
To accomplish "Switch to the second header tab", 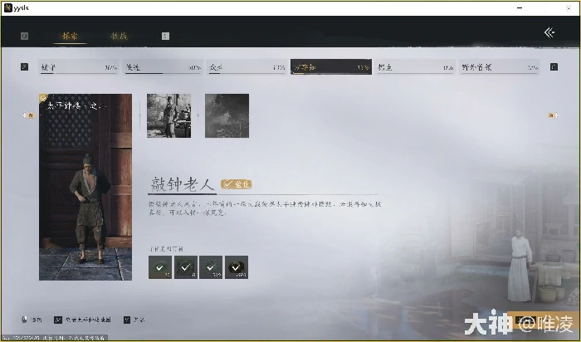I will [x=120, y=36].
